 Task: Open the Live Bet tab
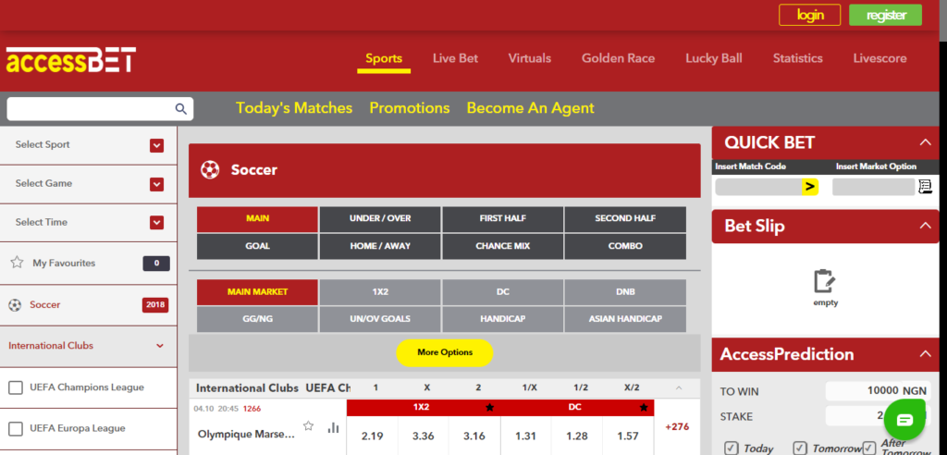click(x=455, y=58)
